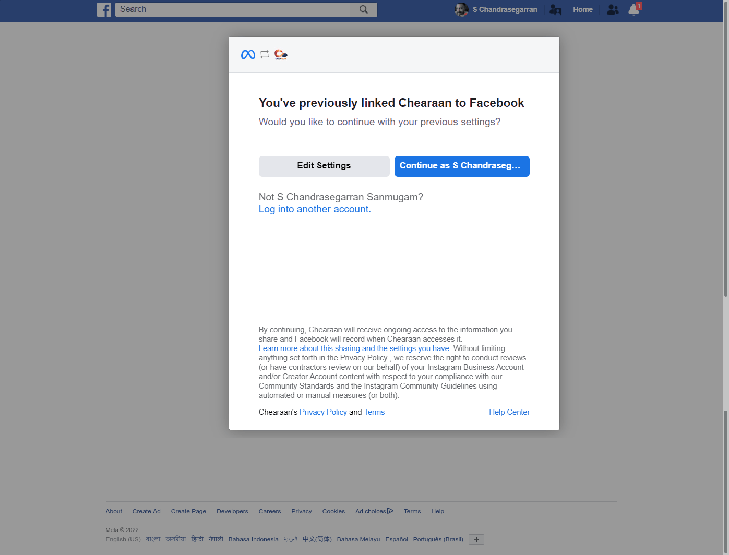The width and height of the screenshot is (729, 555).
Task: Open the Create Page footer link
Action: click(x=188, y=511)
